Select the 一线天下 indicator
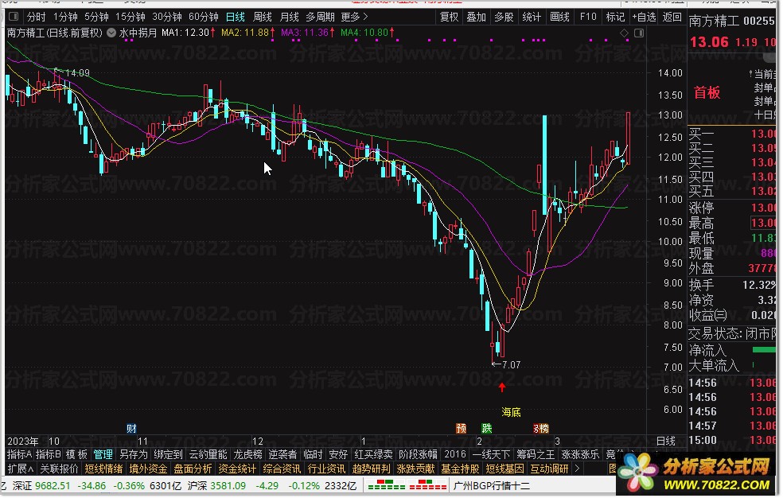 click(492, 454)
